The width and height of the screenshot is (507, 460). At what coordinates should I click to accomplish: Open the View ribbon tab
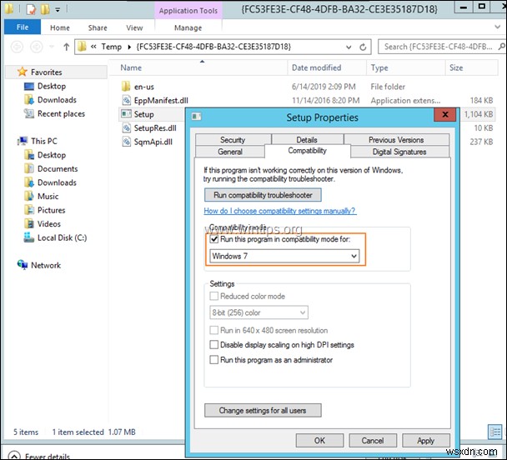(134, 27)
